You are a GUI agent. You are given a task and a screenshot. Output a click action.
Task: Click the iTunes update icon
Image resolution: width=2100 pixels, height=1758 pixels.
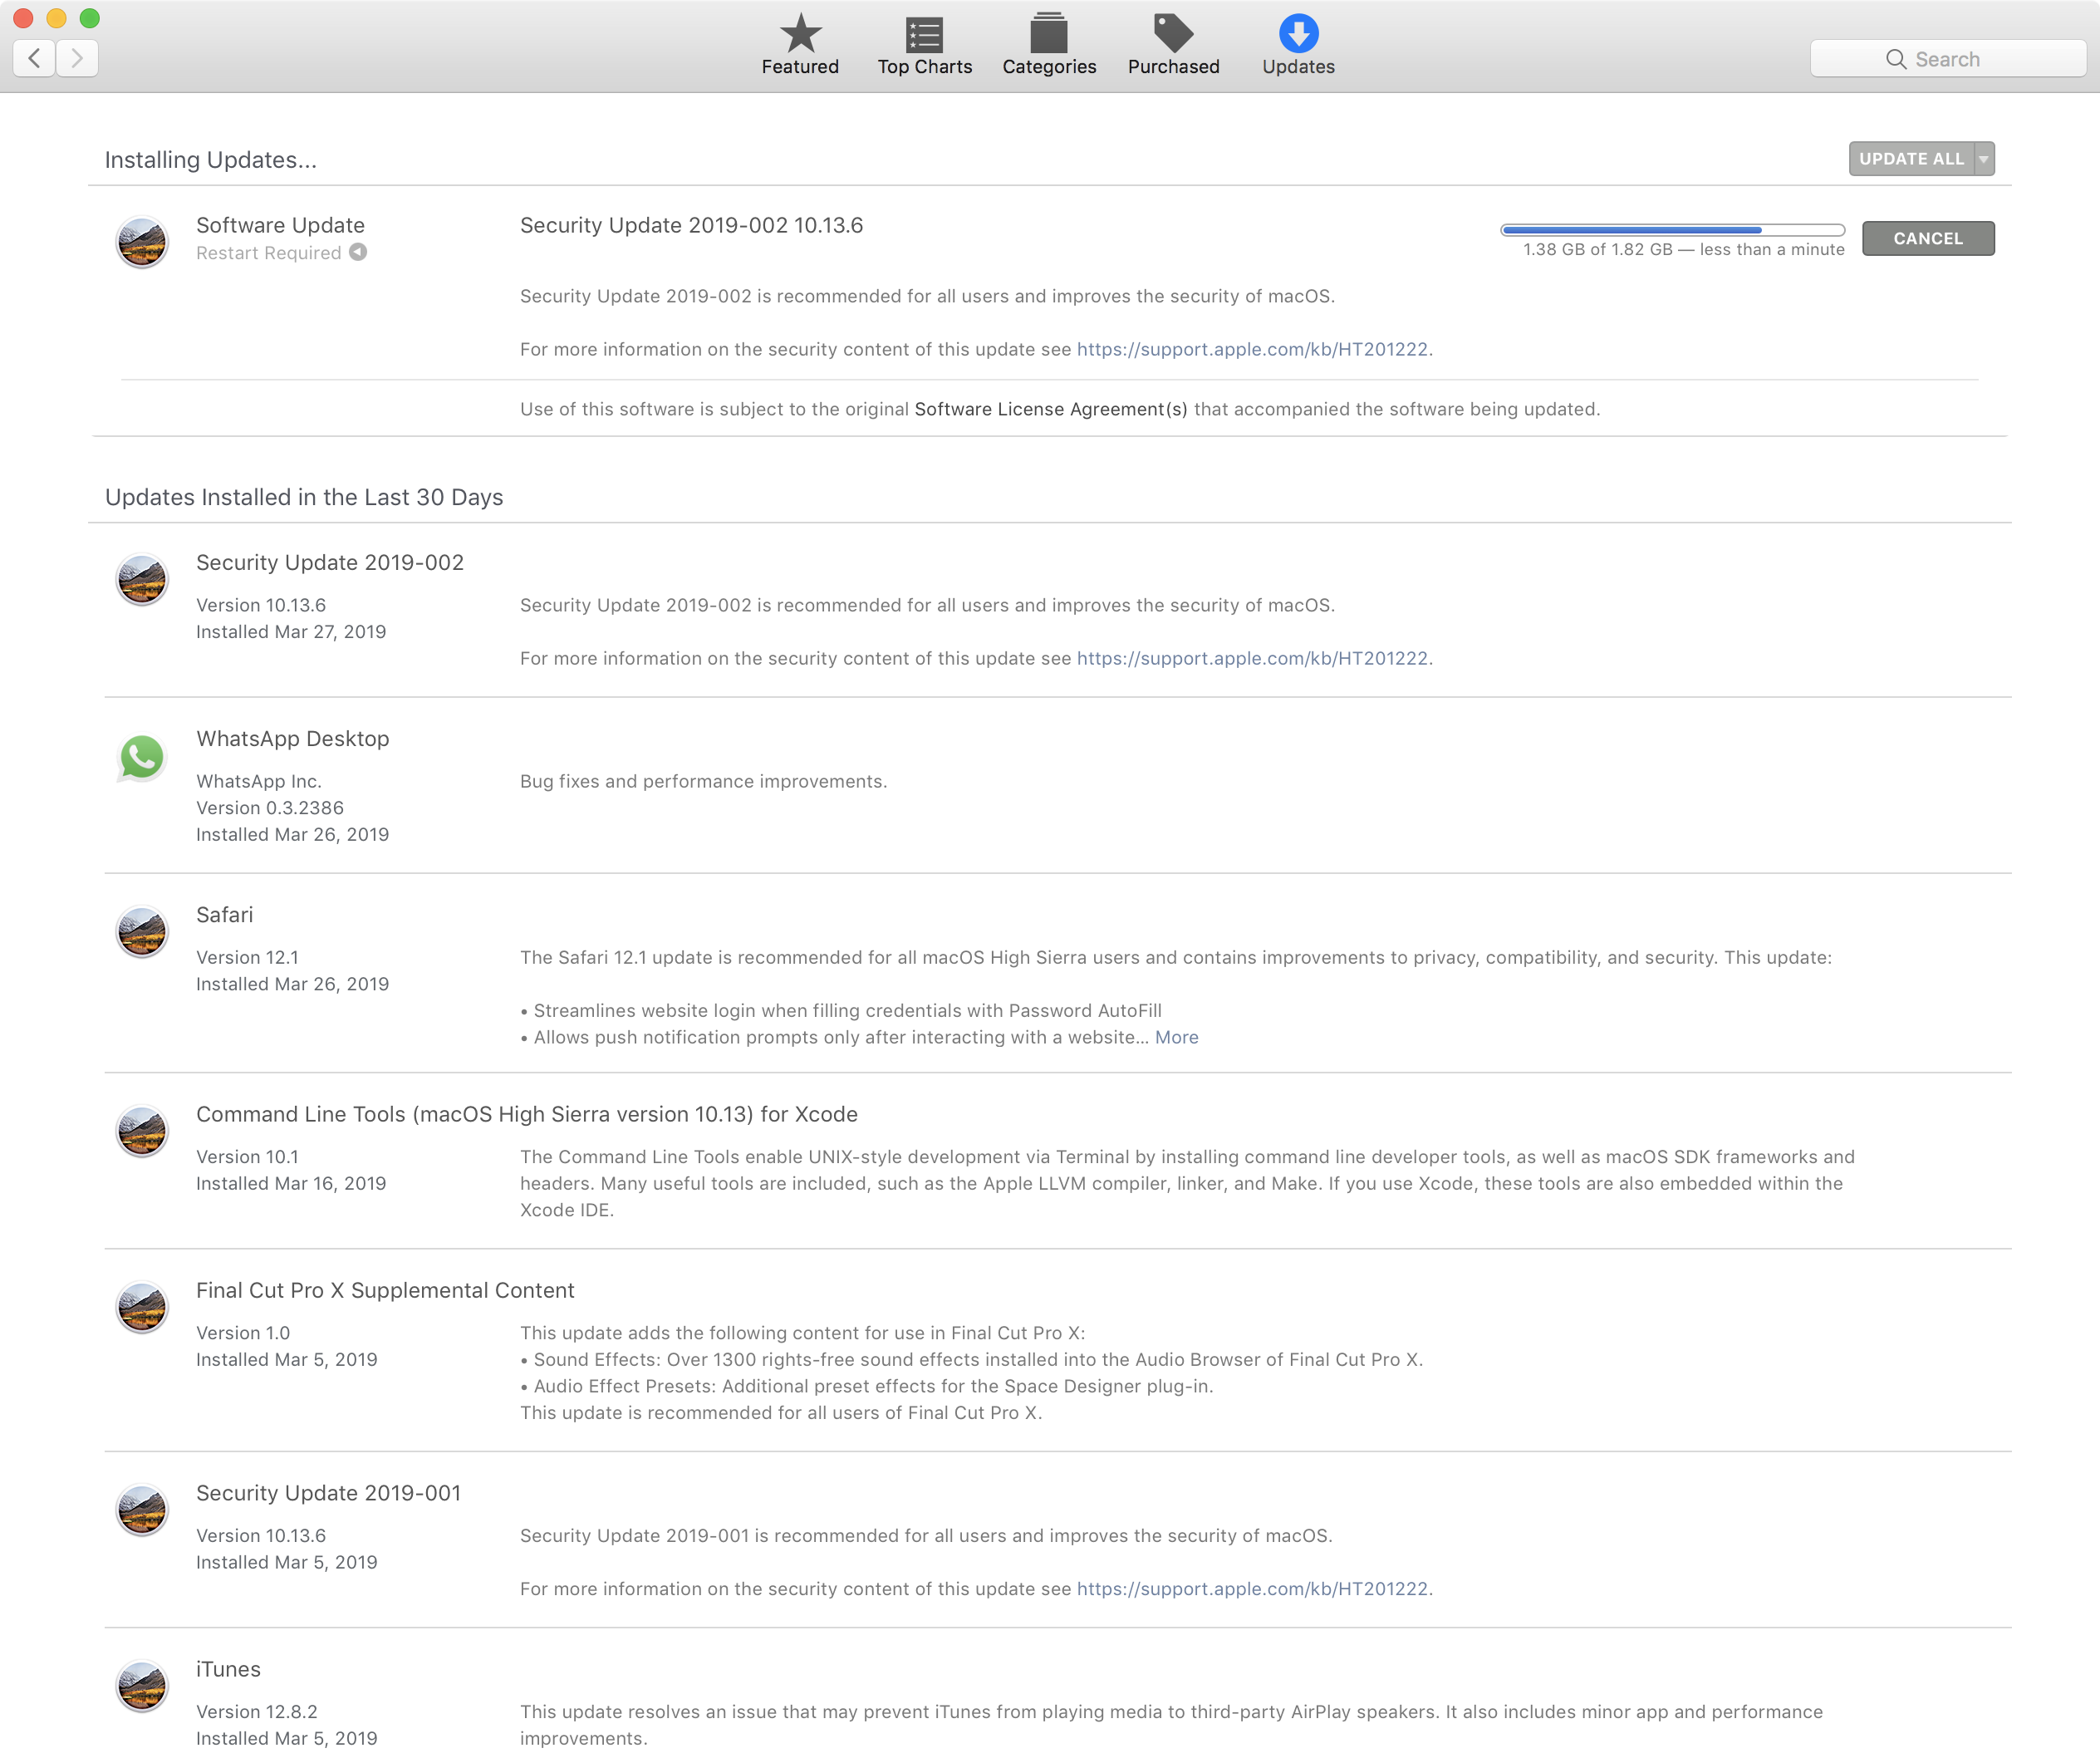point(142,1686)
